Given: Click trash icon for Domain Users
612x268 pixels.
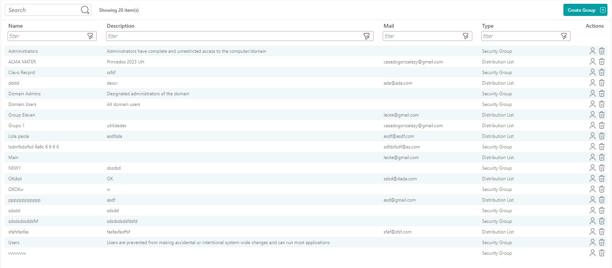Looking at the screenshot, I should pyautogui.click(x=602, y=104).
